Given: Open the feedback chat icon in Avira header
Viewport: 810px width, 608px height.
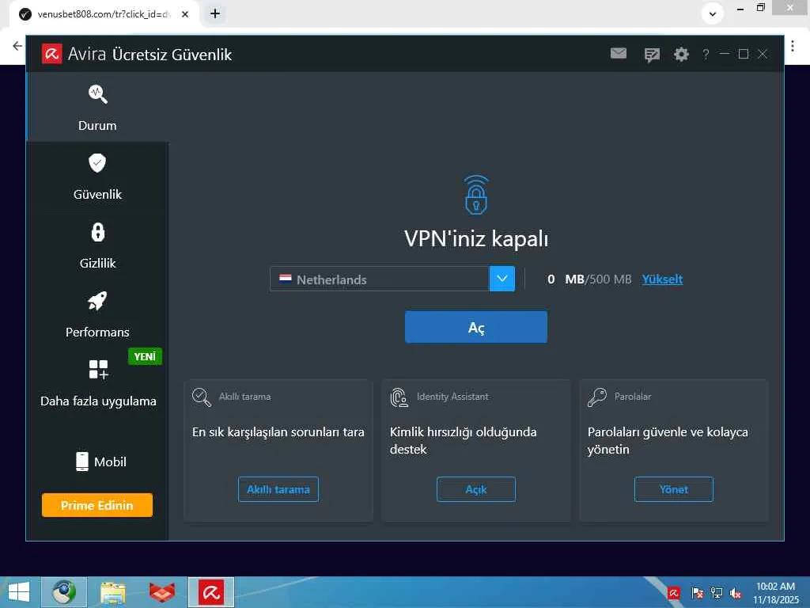Looking at the screenshot, I should 652,55.
